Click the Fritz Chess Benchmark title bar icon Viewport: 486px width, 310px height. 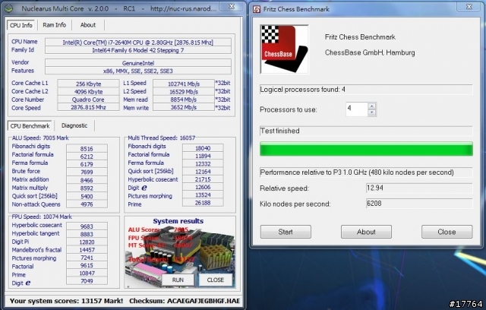tap(257, 9)
